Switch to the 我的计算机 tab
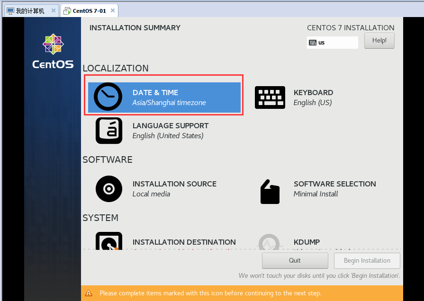Viewport: 424px width, 301px height. pos(31,11)
